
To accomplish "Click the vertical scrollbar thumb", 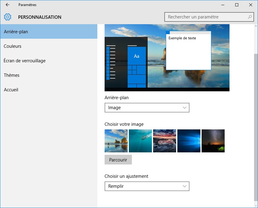I will (256, 127).
